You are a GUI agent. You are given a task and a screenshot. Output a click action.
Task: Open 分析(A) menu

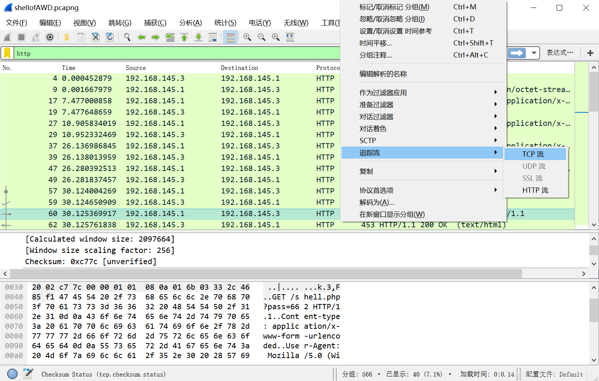pyautogui.click(x=190, y=23)
